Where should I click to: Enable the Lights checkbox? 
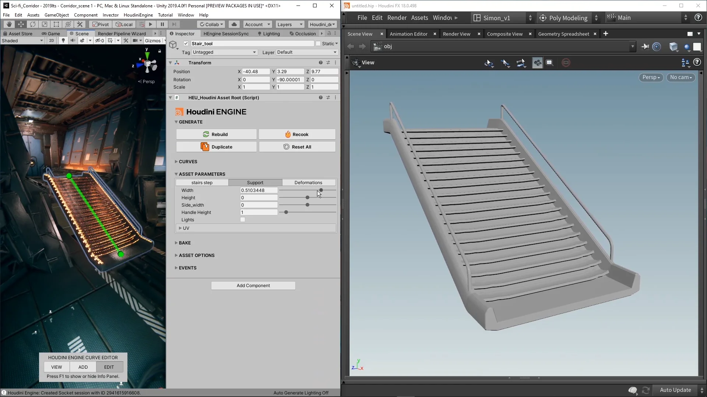pyautogui.click(x=243, y=220)
